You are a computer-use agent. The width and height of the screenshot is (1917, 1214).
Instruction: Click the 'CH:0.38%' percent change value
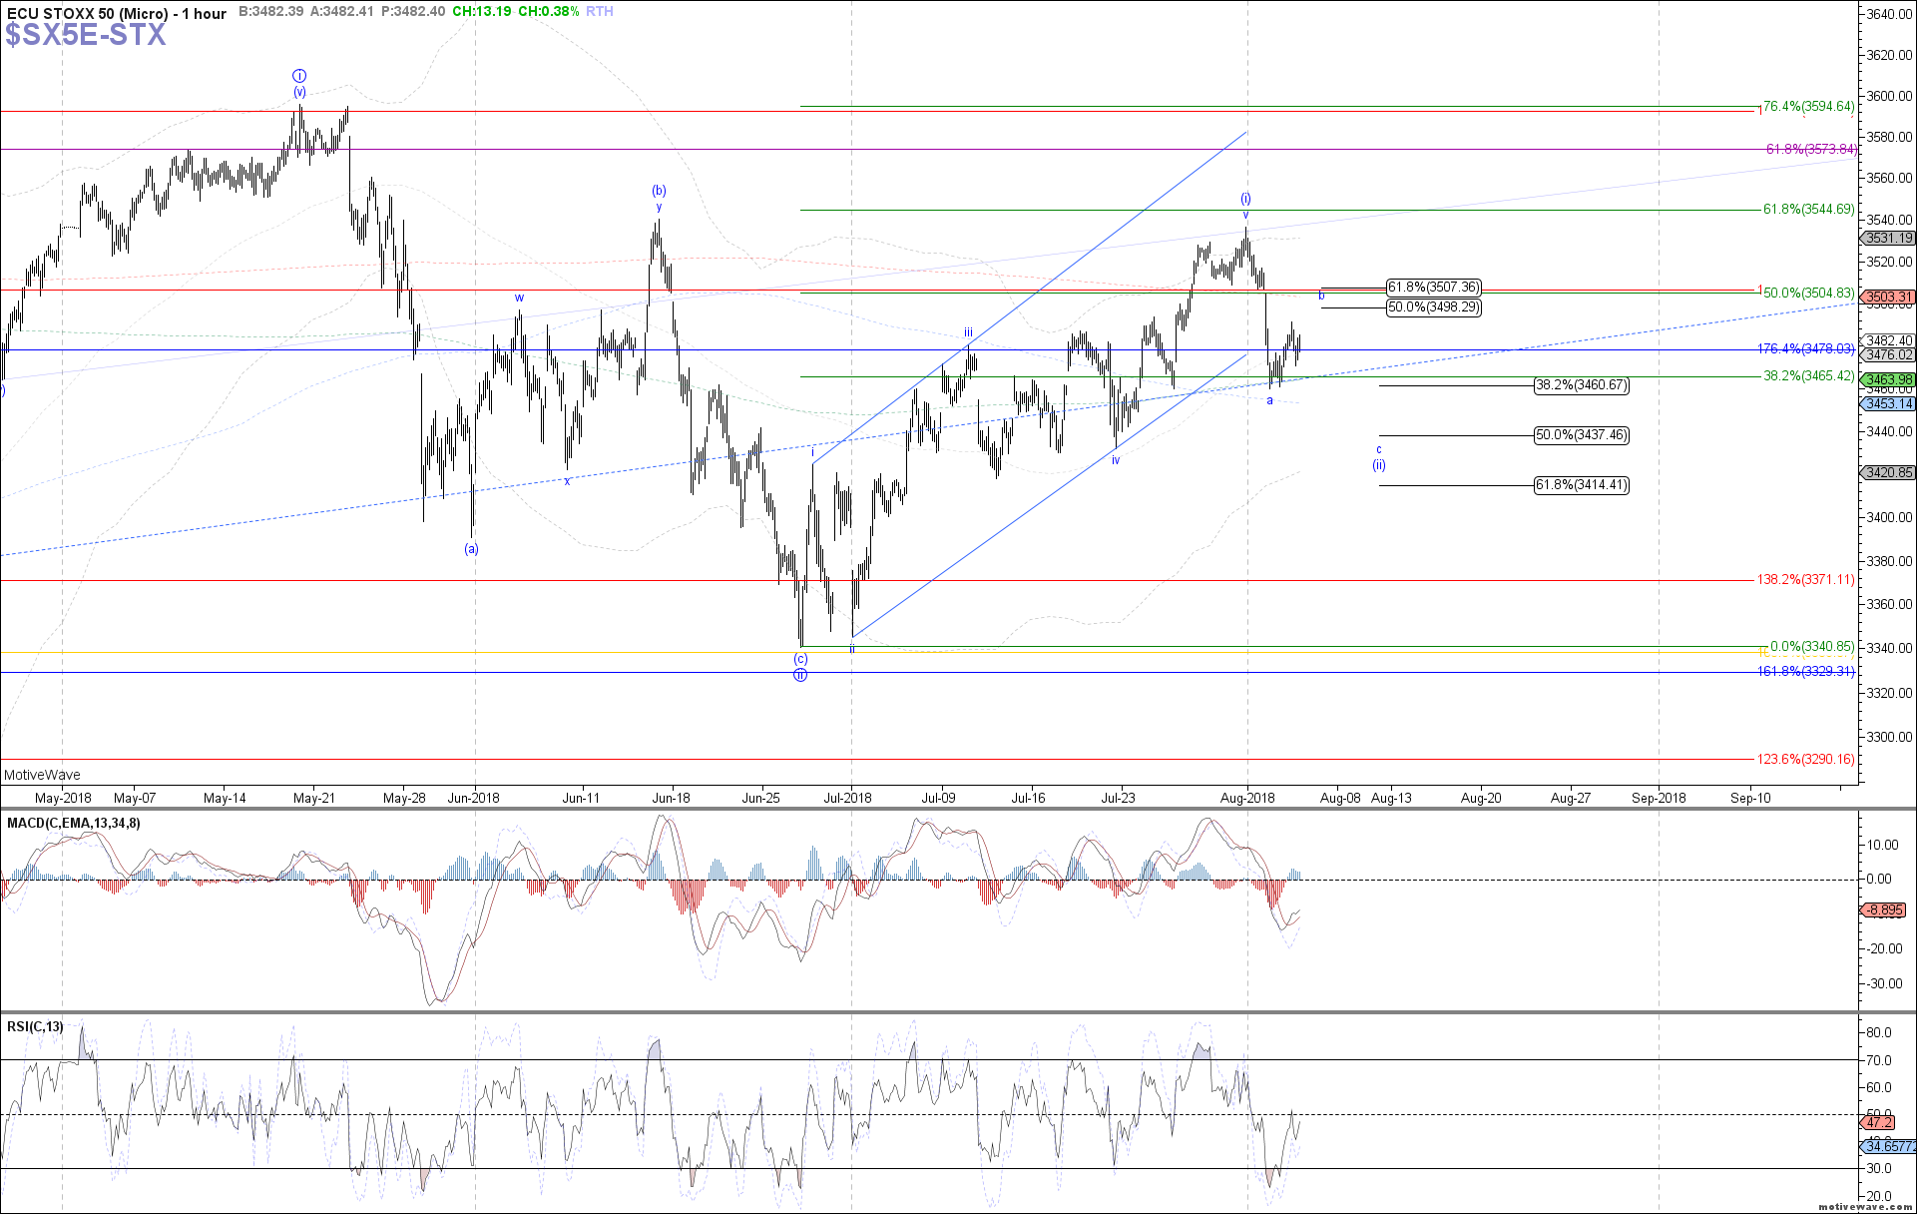click(x=549, y=12)
